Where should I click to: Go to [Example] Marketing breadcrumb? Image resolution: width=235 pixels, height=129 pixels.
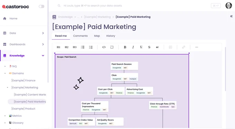point(97,17)
